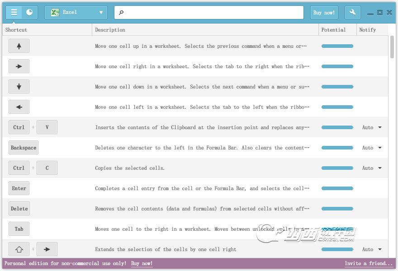This screenshot has width=398, height=271.
Task: Select 'Moves one cell to the right' description
Action: tap(202, 229)
